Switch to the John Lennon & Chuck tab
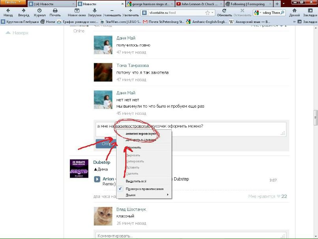Image resolution: width=318 pixels, height=239 pixels. 199,4
